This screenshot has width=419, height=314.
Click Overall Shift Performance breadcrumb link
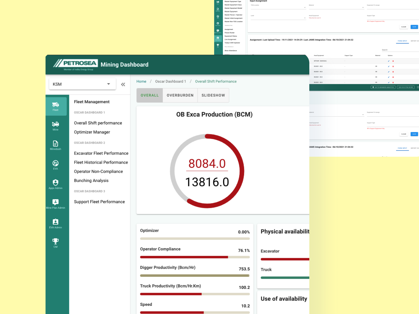(216, 81)
